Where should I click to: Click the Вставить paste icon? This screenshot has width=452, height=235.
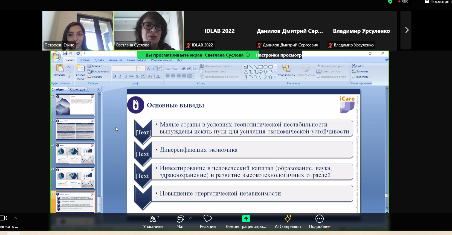(60, 69)
